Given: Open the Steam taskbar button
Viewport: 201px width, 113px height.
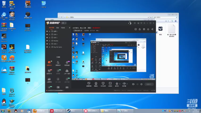Looking at the screenshot, I should (74, 111).
